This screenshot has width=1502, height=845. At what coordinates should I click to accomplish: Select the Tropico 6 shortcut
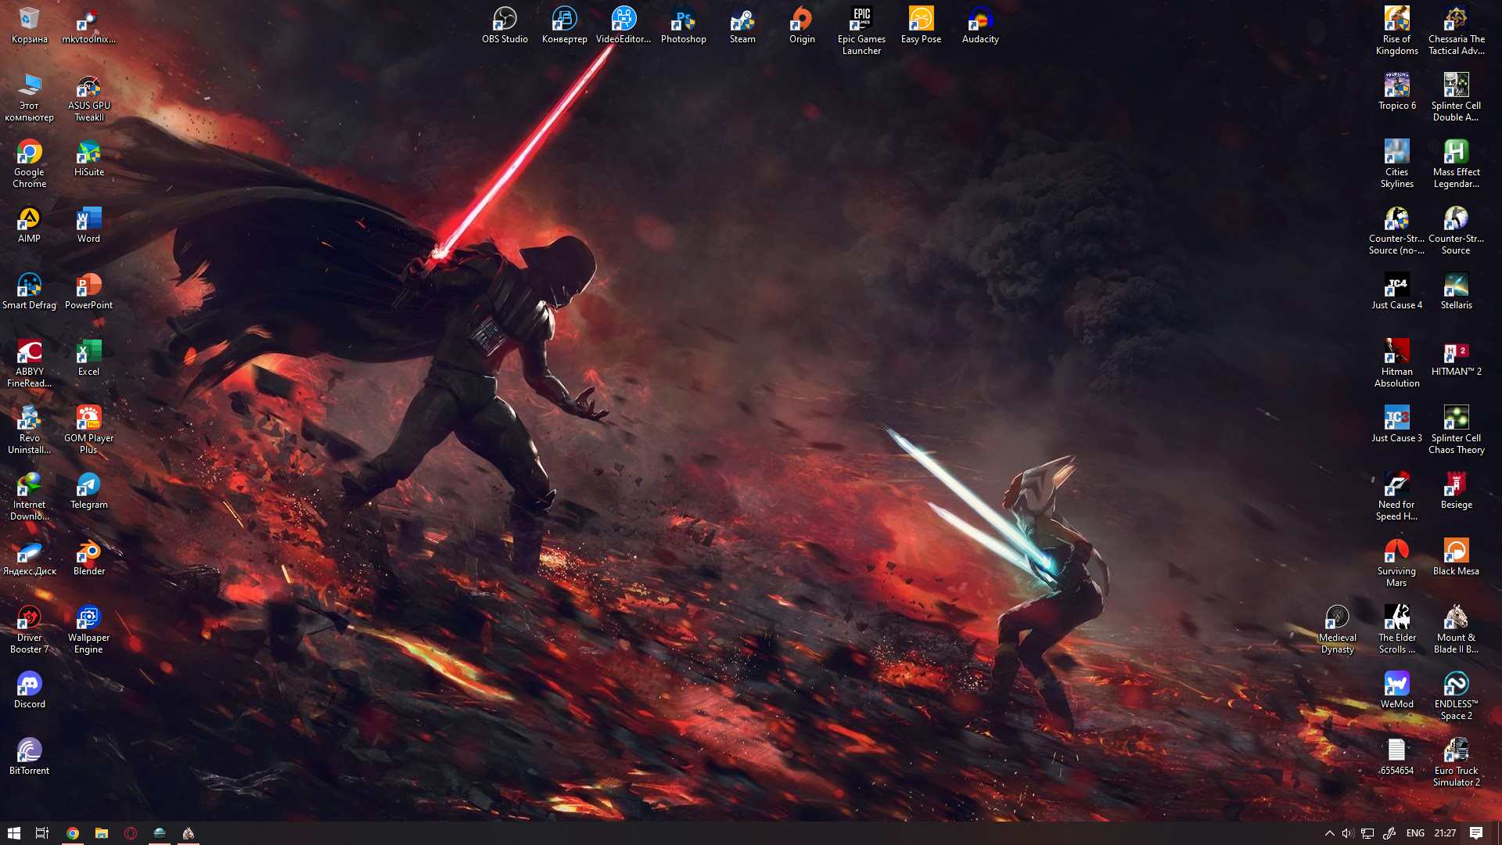[1396, 92]
